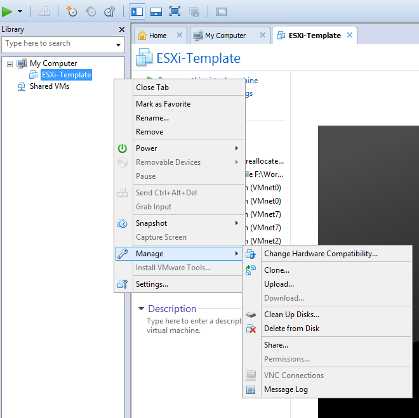Collapse the My Computer tree node
This screenshot has width=419, height=418.
tap(10, 63)
